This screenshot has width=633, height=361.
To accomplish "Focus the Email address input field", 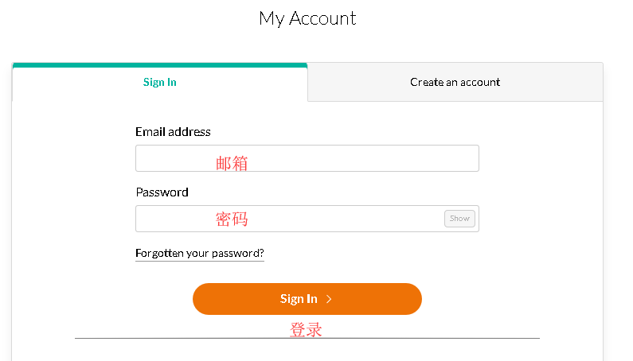I will (x=307, y=158).
